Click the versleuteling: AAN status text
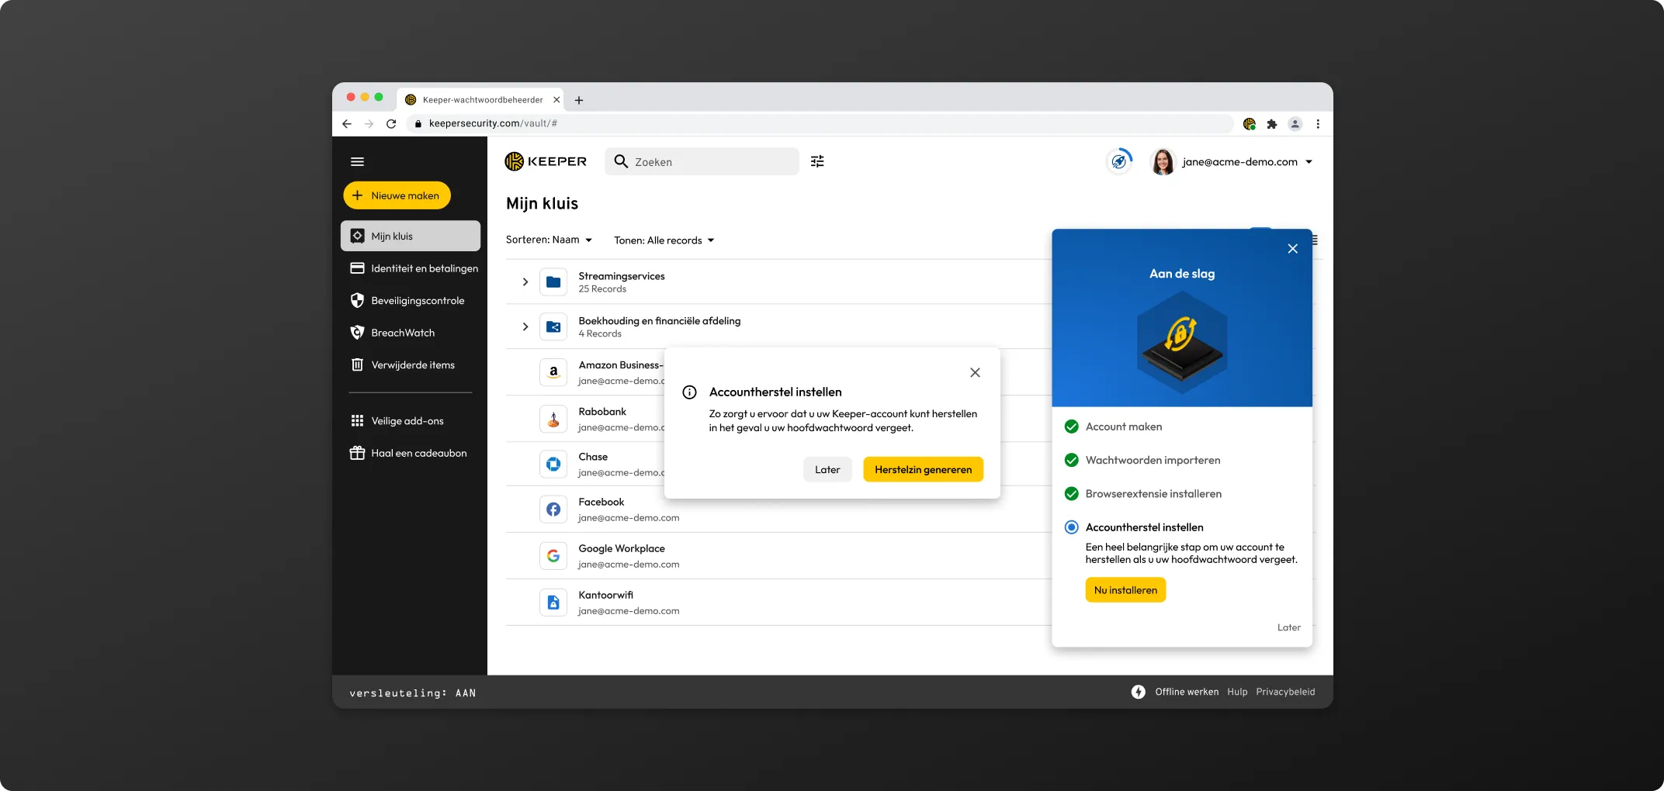1664x791 pixels. [x=413, y=693]
